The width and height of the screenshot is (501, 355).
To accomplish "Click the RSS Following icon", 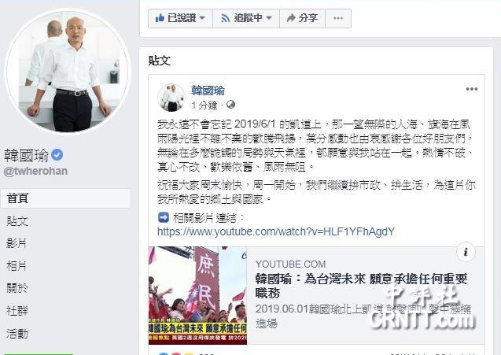I will (226, 18).
